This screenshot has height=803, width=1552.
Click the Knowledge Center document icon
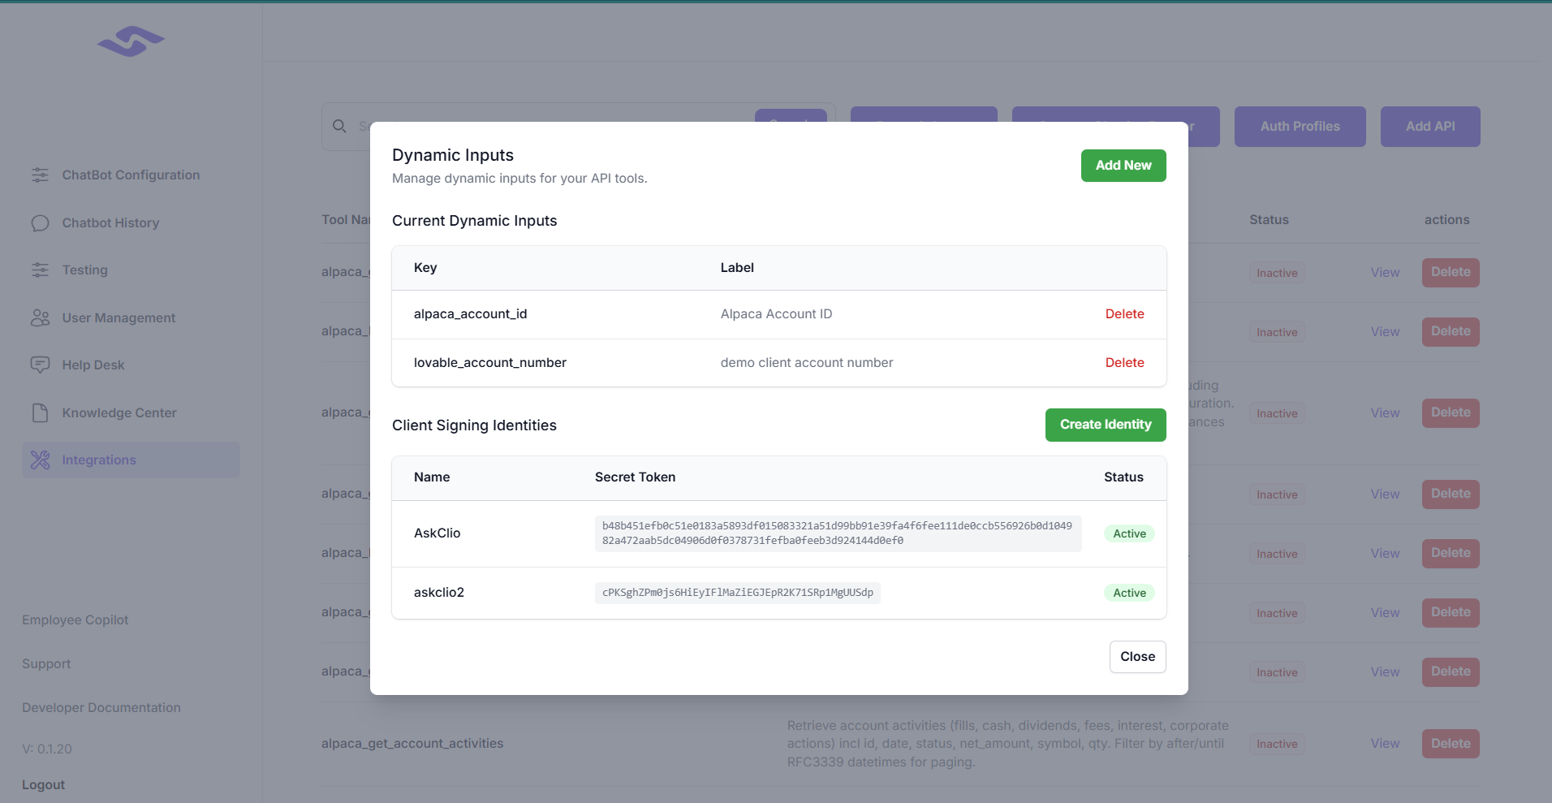click(x=40, y=412)
